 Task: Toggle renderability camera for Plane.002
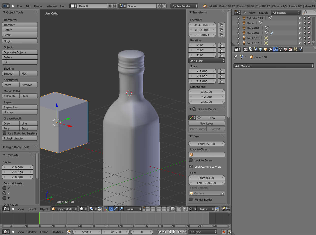[x=309, y=33]
